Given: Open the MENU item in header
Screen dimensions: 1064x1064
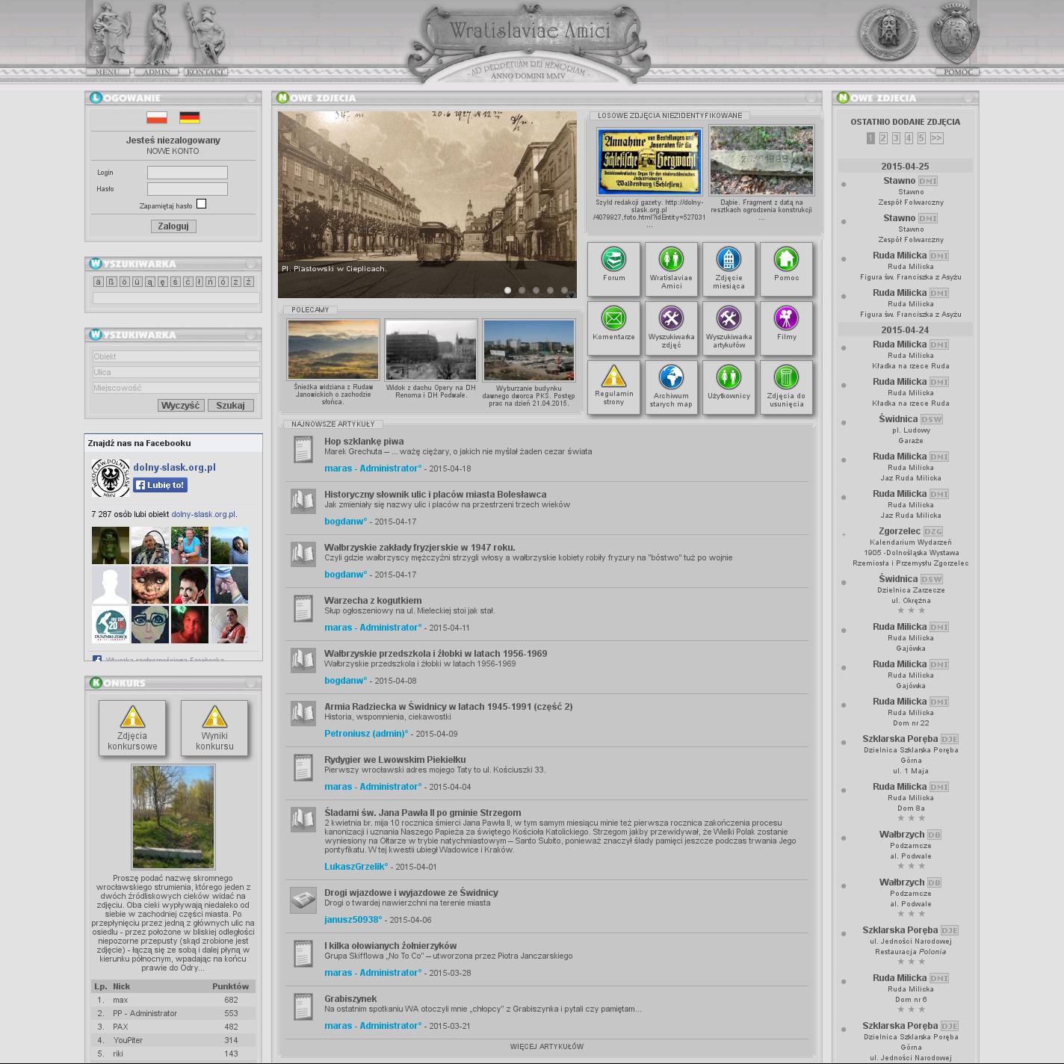Looking at the screenshot, I should coord(108,72).
